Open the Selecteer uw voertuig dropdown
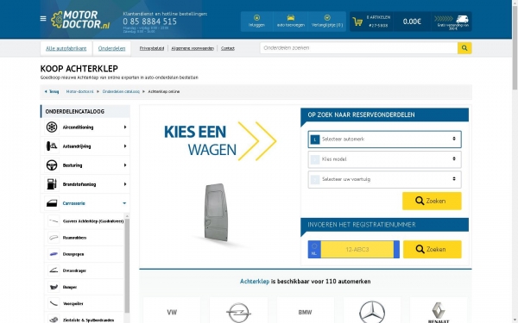518x323 pixels. [x=384, y=179]
